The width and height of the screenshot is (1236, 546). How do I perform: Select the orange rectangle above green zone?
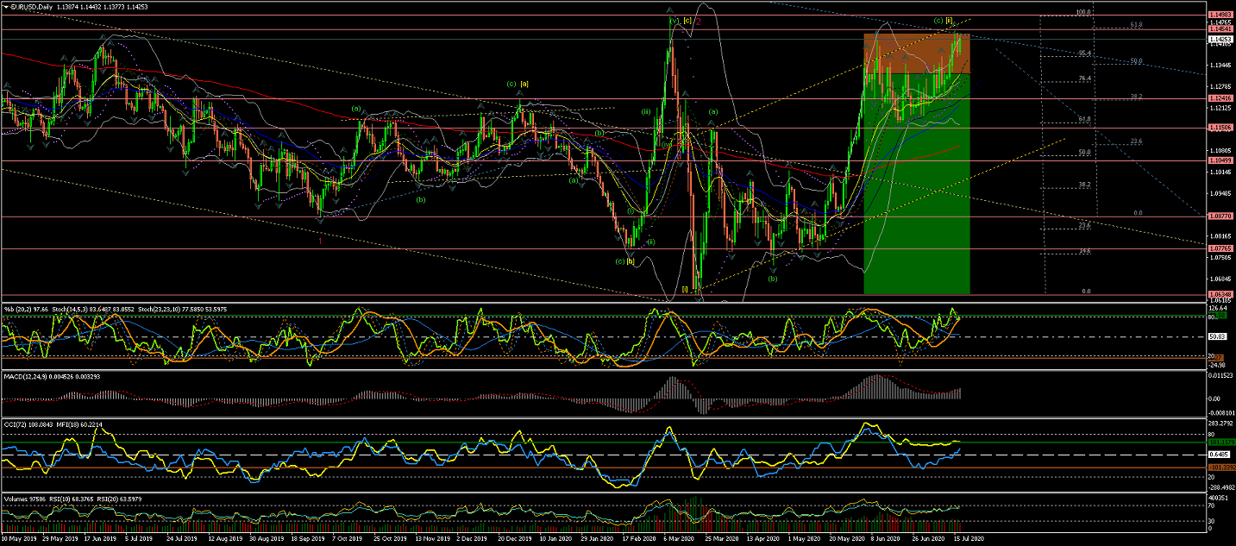[916, 53]
